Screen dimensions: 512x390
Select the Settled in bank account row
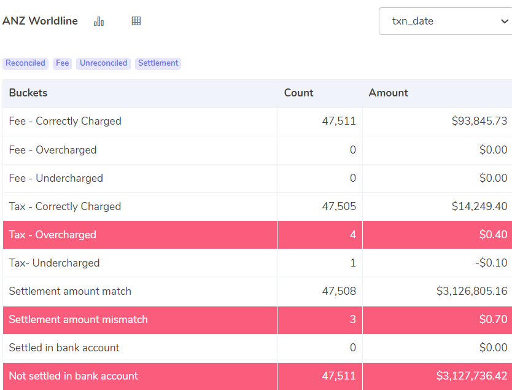257,348
